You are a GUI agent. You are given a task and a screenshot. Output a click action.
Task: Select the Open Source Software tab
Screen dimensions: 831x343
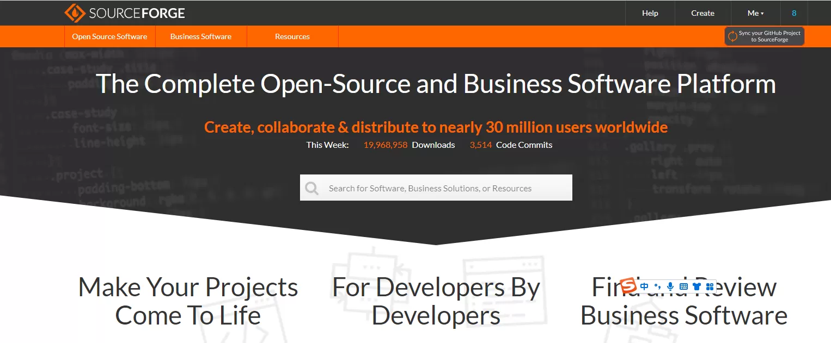[x=109, y=36]
